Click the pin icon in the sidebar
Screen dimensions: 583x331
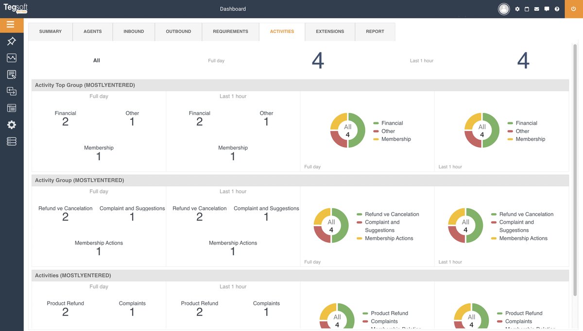click(x=12, y=42)
